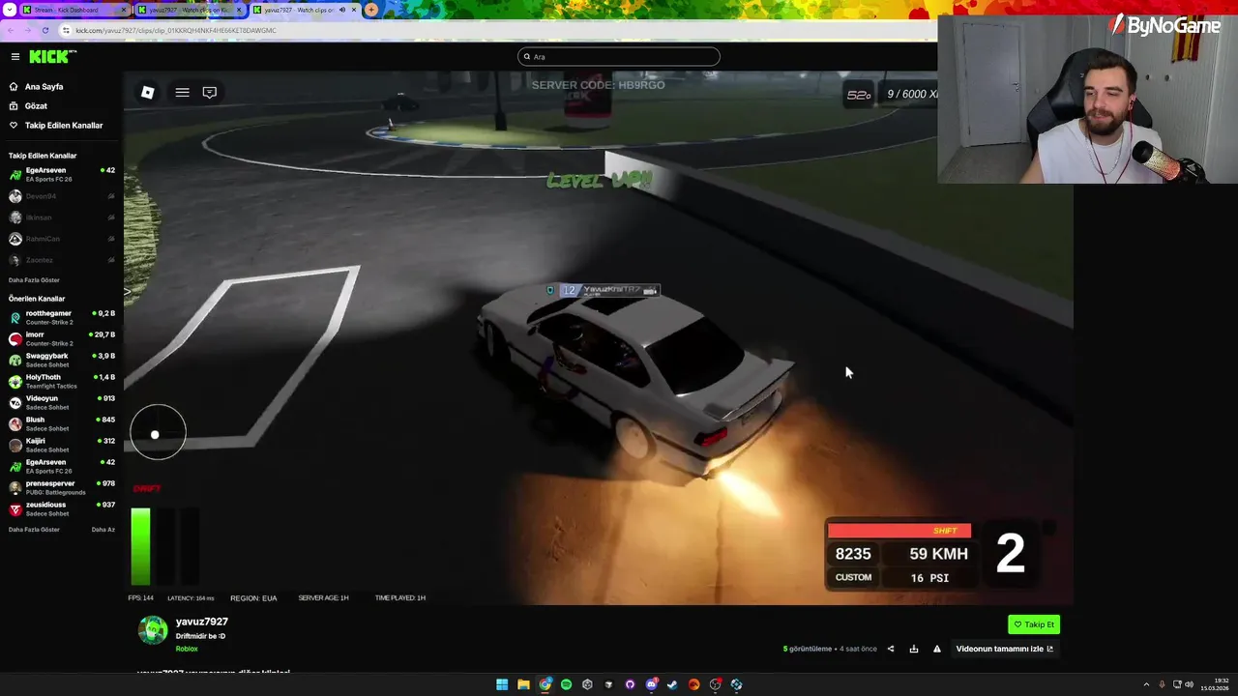
Task: Open File Explorer from taskbar
Action: 523,684
